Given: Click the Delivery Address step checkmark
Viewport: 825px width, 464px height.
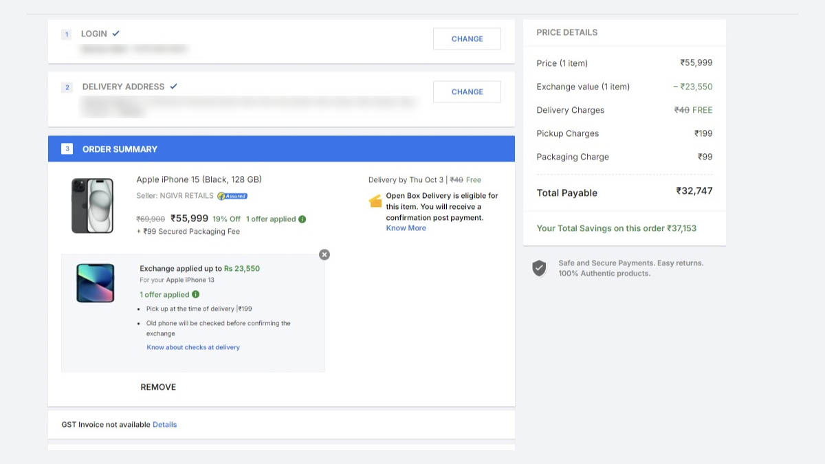Looking at the screenshot, I should pos(173,86).
